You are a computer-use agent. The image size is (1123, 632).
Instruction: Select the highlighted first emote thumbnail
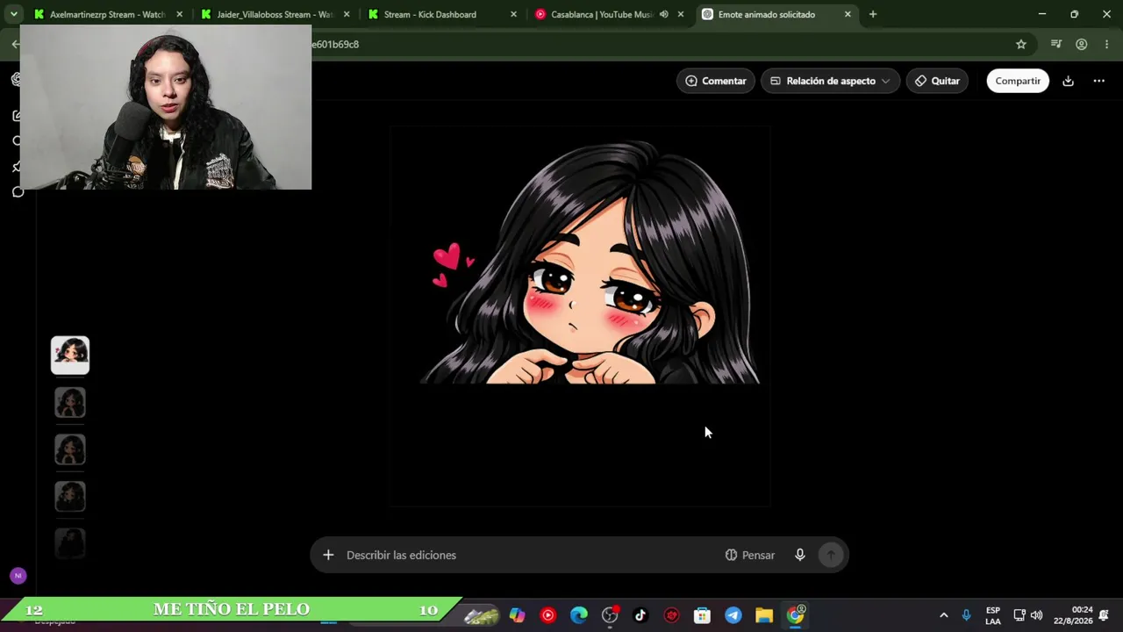(x=70, y=355)
